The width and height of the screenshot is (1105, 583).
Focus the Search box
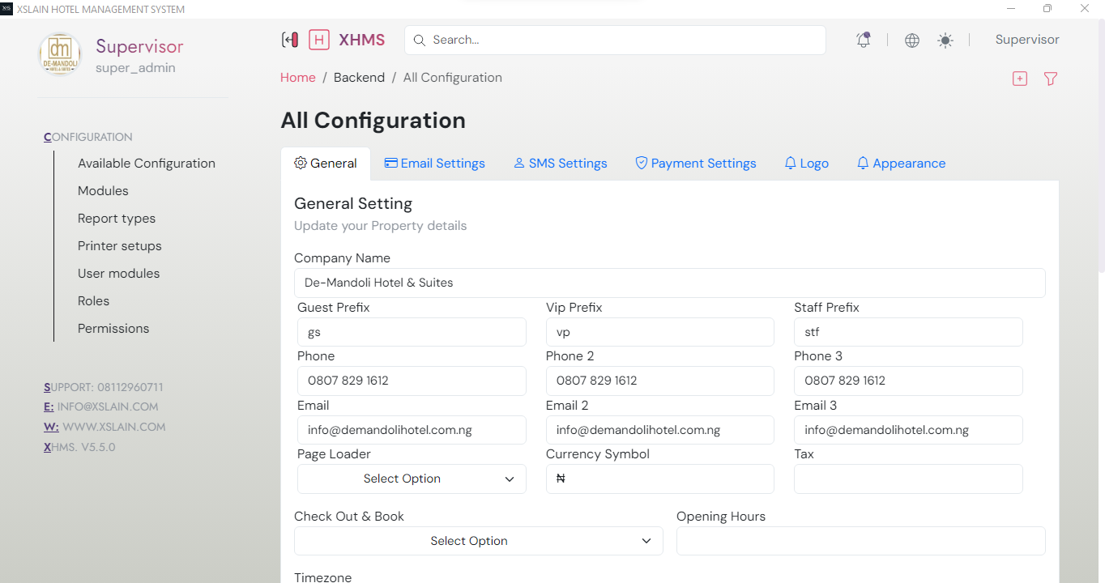coord(615,40)
